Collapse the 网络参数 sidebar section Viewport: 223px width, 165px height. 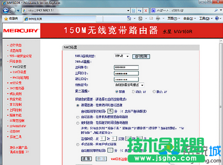[x=16, y=61]
